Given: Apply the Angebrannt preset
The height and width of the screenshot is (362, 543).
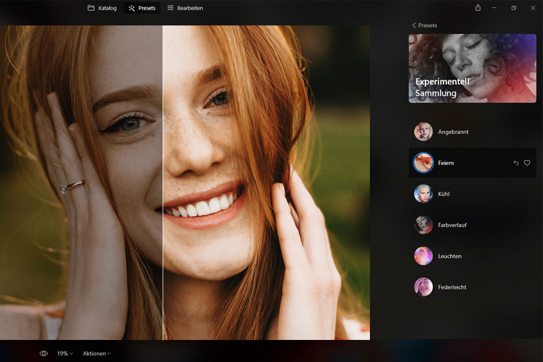Looking at the screenshot, I should click(453, 132).
